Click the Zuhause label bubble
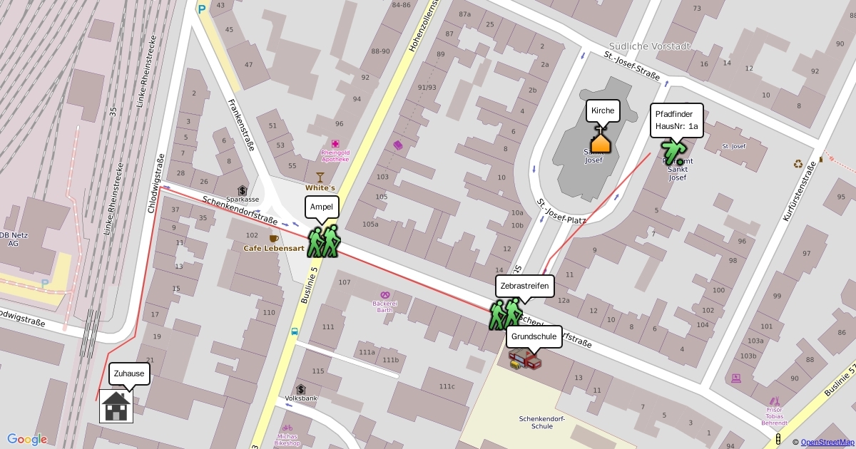The width and height of the screenshot is (856, 449). point(130,373)
